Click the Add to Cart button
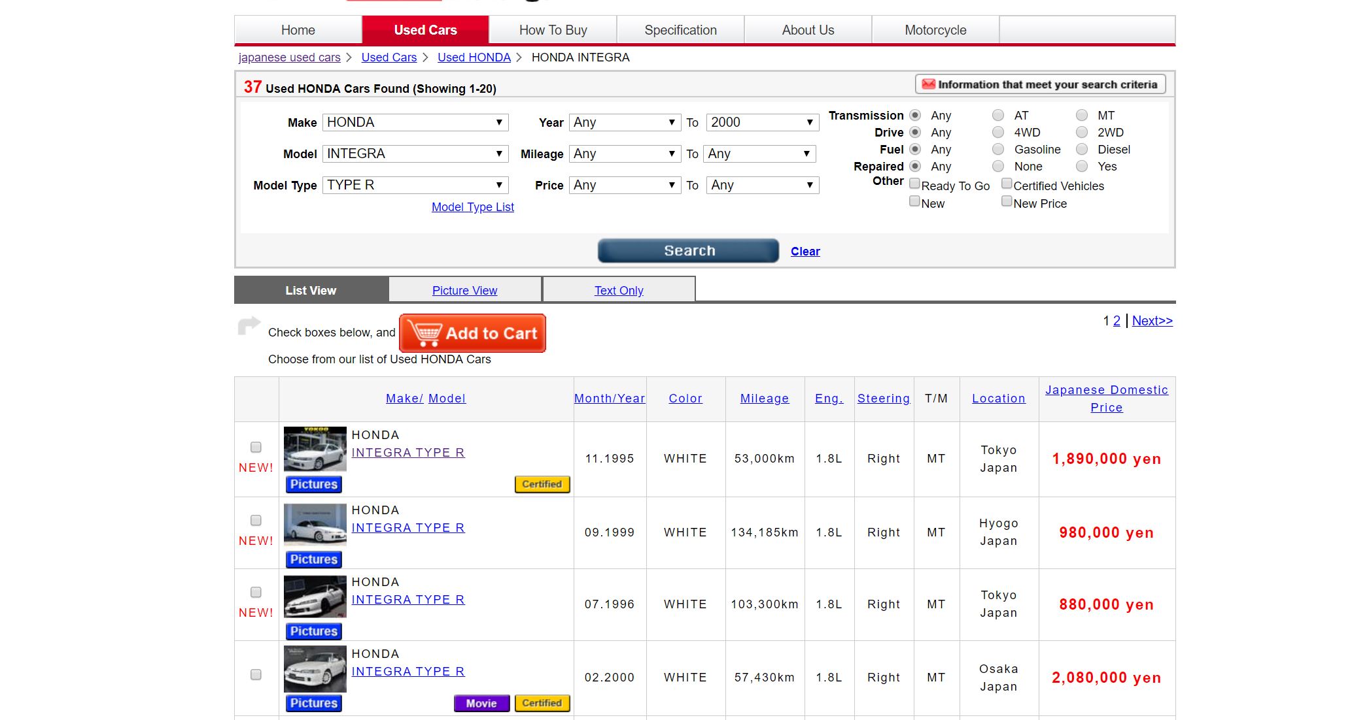Screen dimensions: 1369x720 point(472,333)
